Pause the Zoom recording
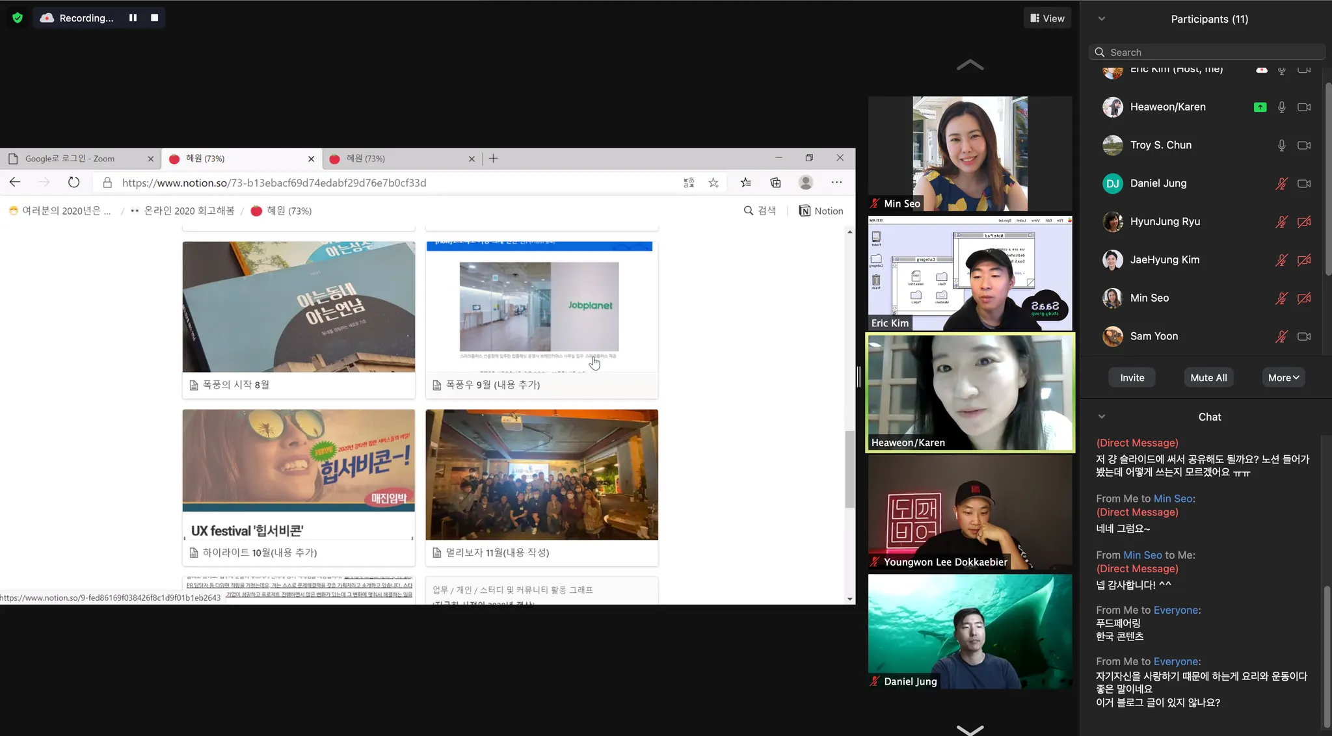The width and height of the screenshot is (1332, 736). tap(133, 18)
